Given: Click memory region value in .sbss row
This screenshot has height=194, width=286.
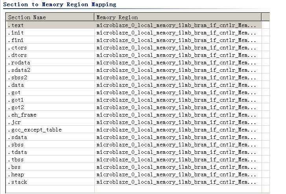Looking at the screenshot, I should click(x=178, y=145).
